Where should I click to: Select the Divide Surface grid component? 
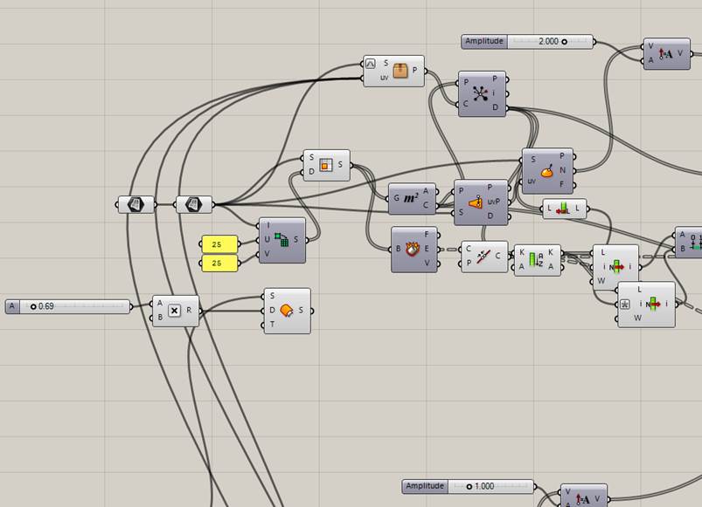click(x=282, y=240)
